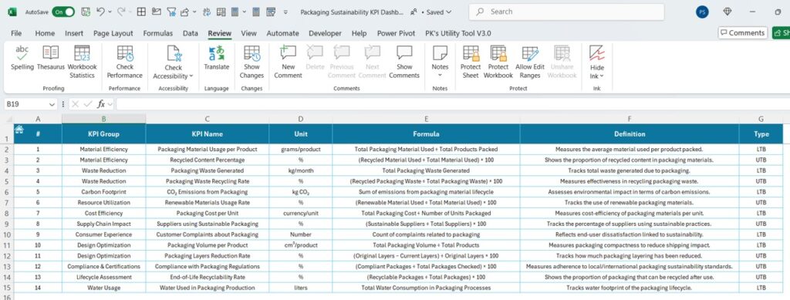The width and height of the screenshot is (790, 300).
Task: Click cell 'Packaging Cost per Unit'
Action: tap(207, 213)
